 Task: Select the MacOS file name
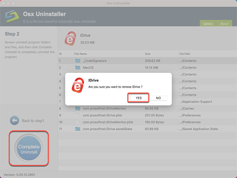88,68
